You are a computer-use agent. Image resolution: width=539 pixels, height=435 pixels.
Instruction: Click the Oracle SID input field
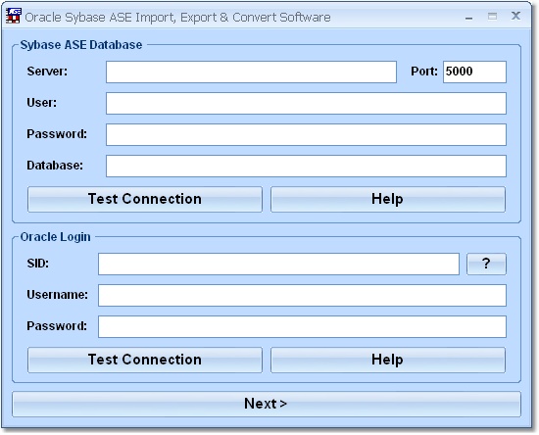[278, 264]
